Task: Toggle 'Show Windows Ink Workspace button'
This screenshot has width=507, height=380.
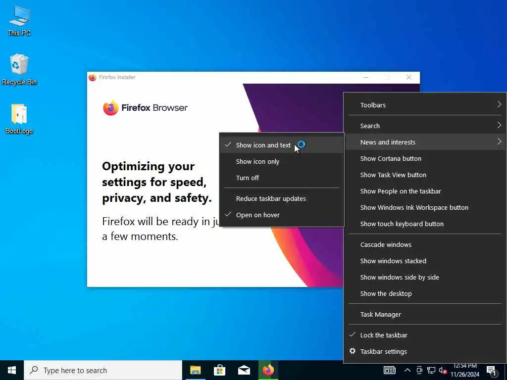Action: [424, 207]
